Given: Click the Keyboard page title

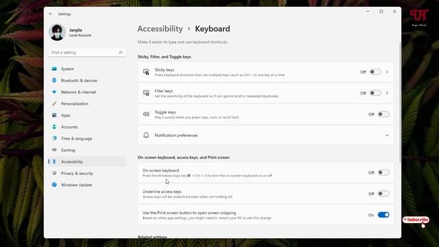Looking at the screenshot, I should (213, 29).
